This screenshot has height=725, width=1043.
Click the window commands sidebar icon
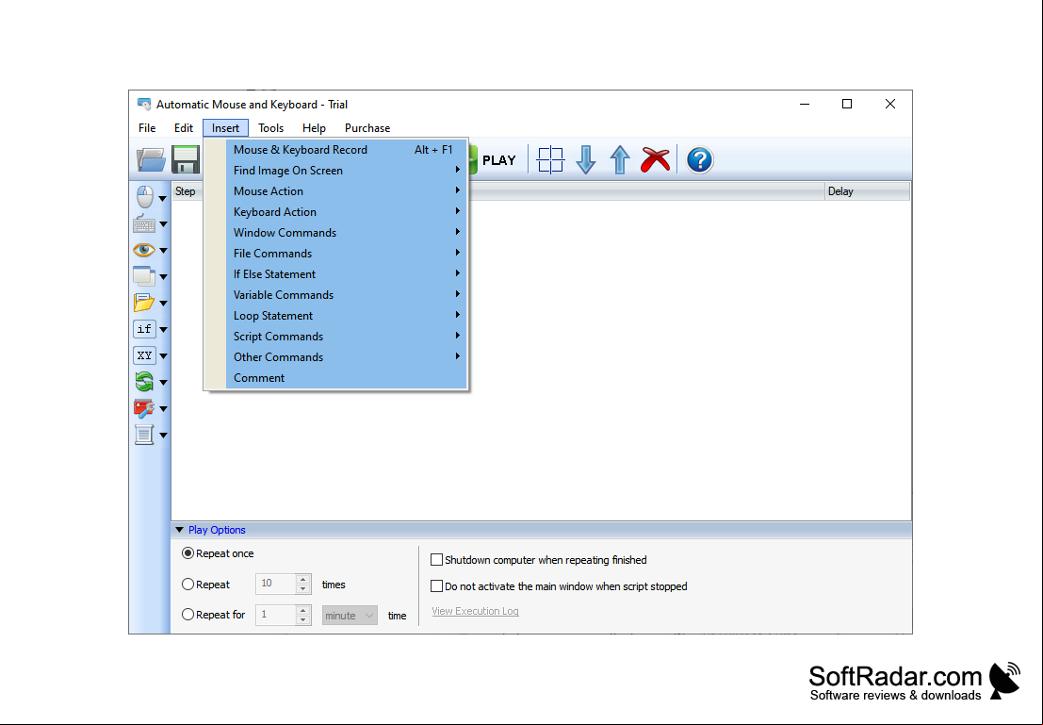pos(143,276)
